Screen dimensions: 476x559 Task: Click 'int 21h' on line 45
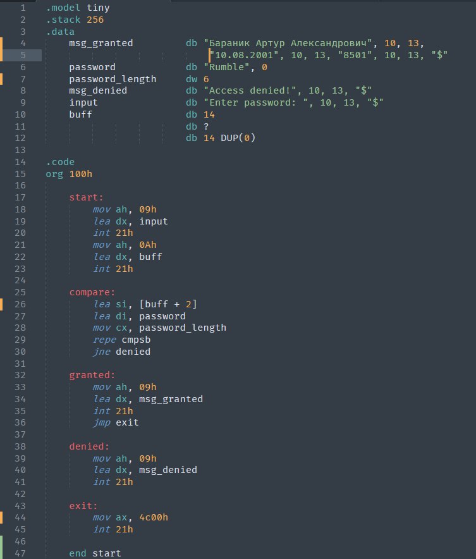click(x=113, y=530)
